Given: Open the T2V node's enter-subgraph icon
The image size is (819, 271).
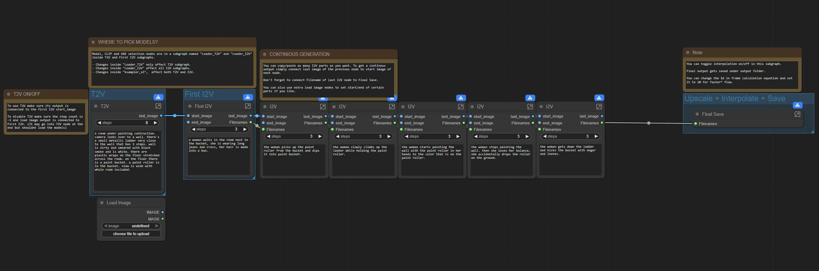Looking at the screenshot, I should coord(158,106).
